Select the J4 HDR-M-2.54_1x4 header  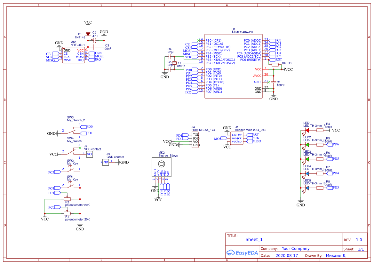tap(196, 140)
